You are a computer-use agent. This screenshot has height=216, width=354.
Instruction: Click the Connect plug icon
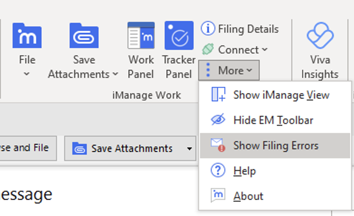tap(208, 49)
